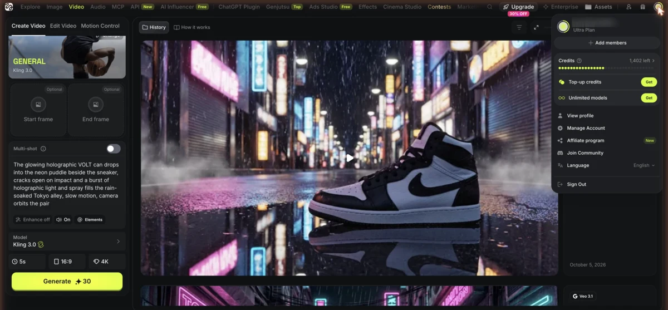Click the Credits help question-mark icon

pyautogui.click(x=579, y=61)
